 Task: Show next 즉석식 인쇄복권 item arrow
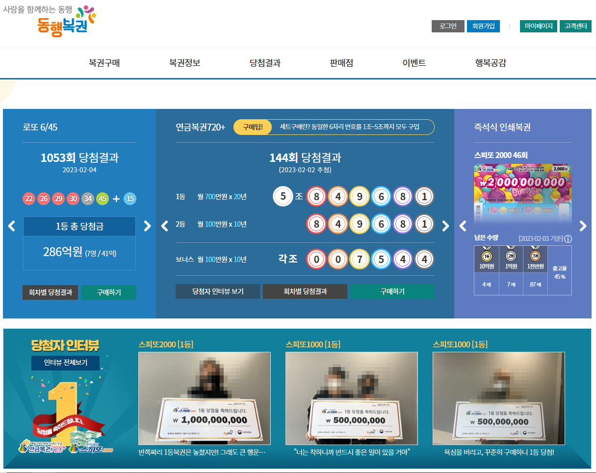pyautogui.click(x=583, y=226)
